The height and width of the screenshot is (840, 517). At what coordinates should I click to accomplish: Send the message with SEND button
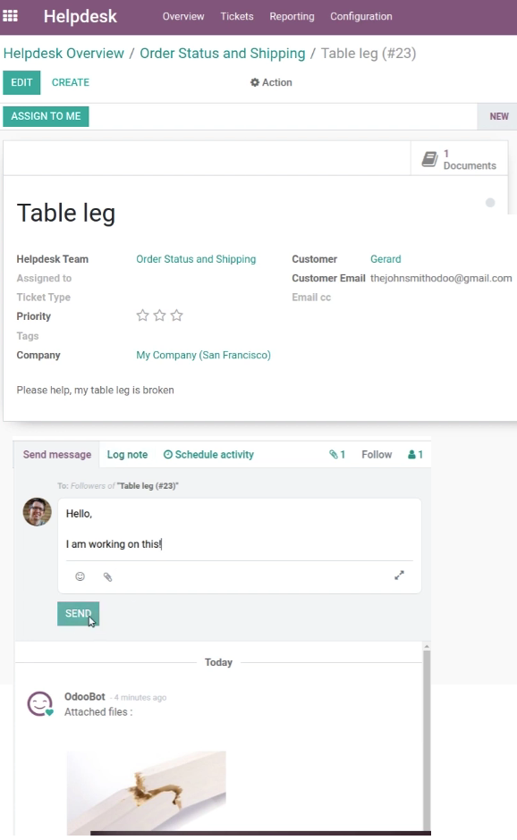[79, 613]
